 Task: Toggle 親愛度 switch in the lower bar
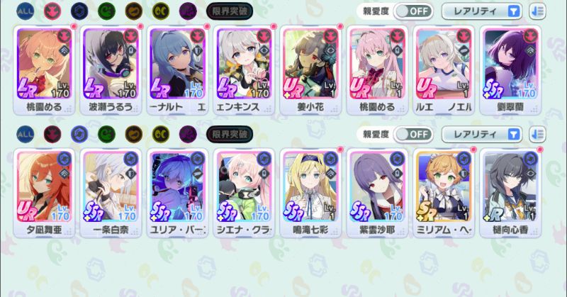413,135
